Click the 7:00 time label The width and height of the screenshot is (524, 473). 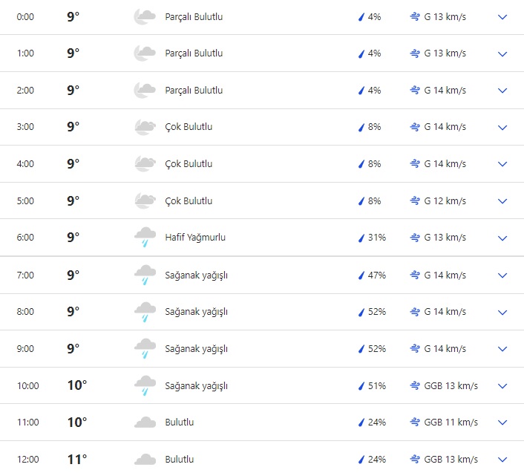[26, 275]
